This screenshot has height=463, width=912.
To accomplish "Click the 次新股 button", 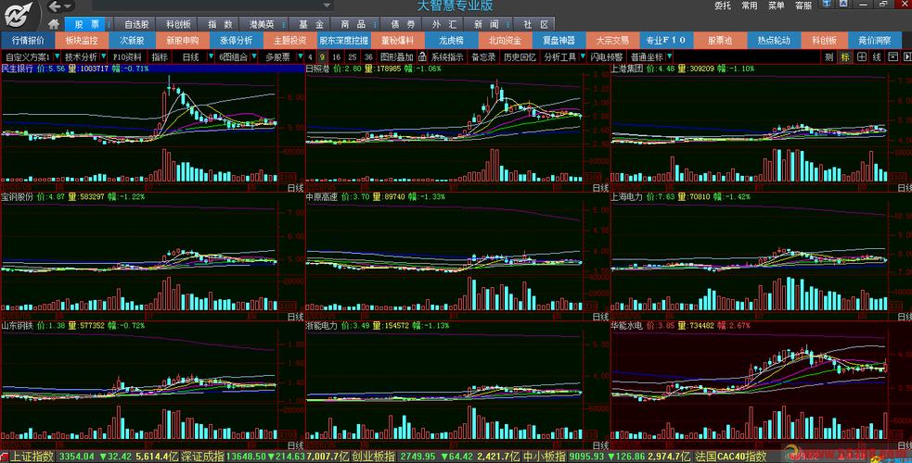I will tap(132, 41).
